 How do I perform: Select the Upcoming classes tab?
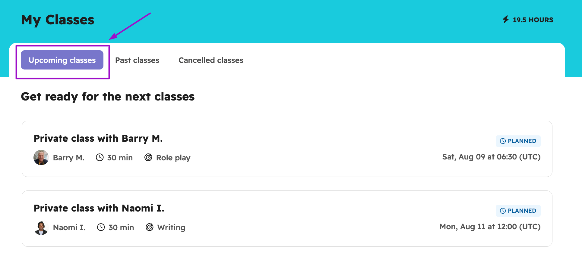pyautogui.click(x=62, y=60)
